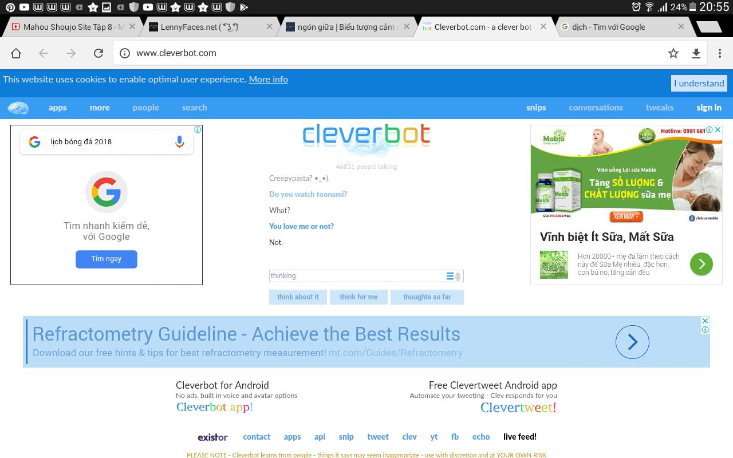The height and width of the screenshot is (458, 733).
Task: Click the Cleverbot brain logo in navbar
Action: [x=18, y=108]
